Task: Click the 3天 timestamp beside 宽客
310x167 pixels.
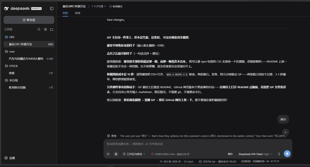Action: pyautogui.click(x=51, y=73)
